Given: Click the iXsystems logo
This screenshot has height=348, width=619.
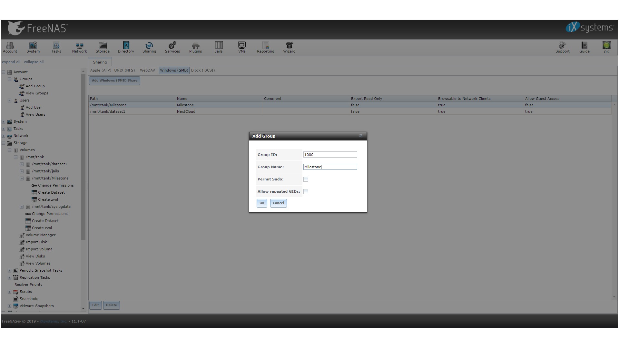Looking at the screenshot, I should 590,28.
